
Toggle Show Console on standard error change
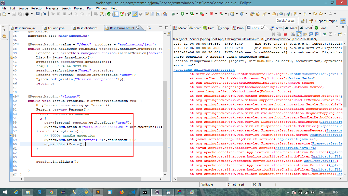[317, 34]
